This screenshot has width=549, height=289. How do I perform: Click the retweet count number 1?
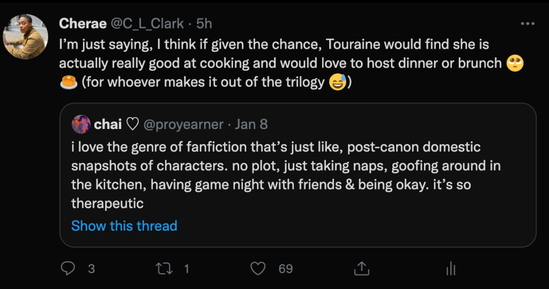(x=187, y=269)
